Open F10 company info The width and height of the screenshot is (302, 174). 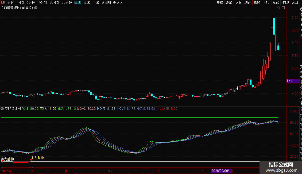point(266,2)
